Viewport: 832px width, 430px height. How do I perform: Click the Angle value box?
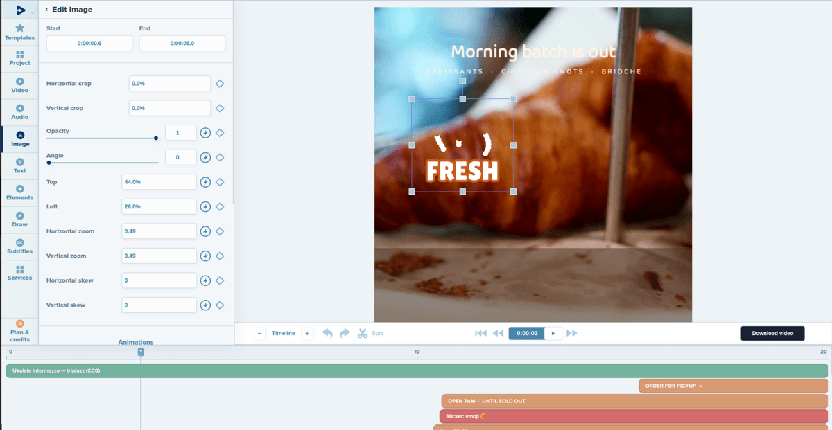(180, 157)
